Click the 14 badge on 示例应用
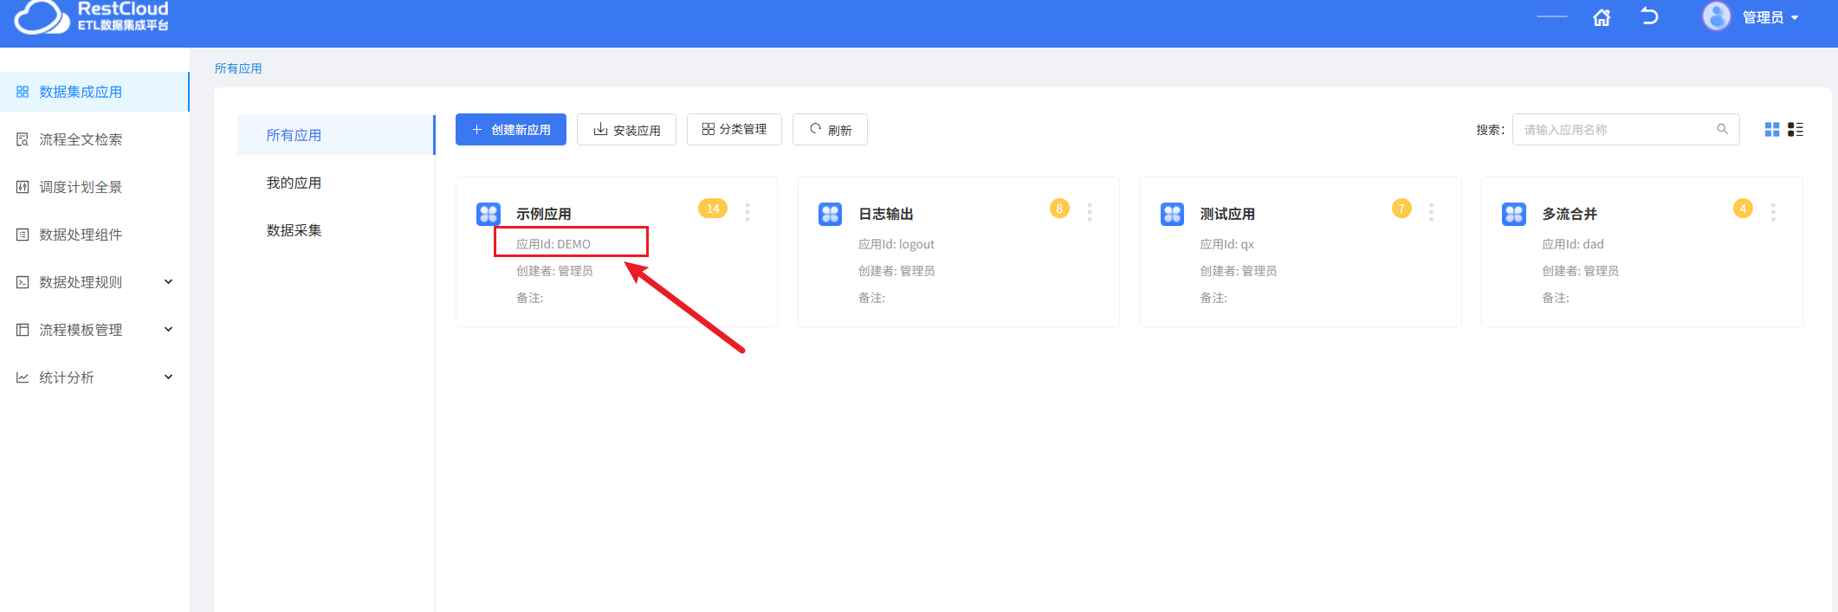This screenshot has height=612, width=1838. pos(713,209)
